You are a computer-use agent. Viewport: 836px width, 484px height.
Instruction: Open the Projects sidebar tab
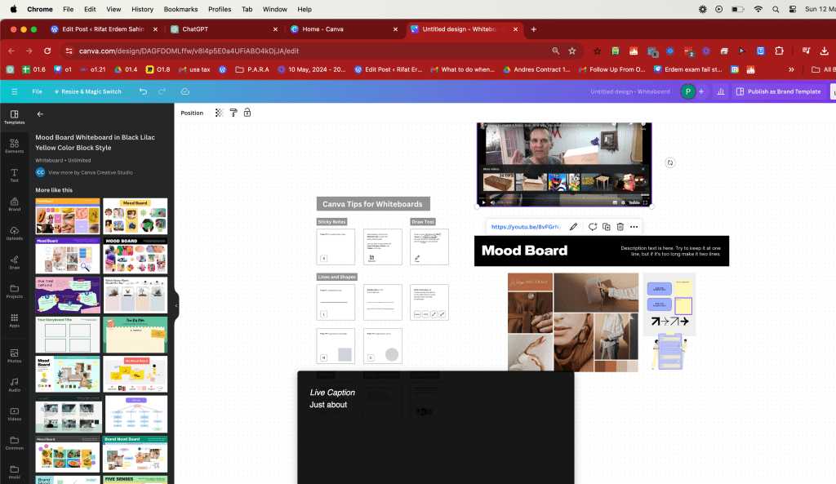(x=15, y=291)
